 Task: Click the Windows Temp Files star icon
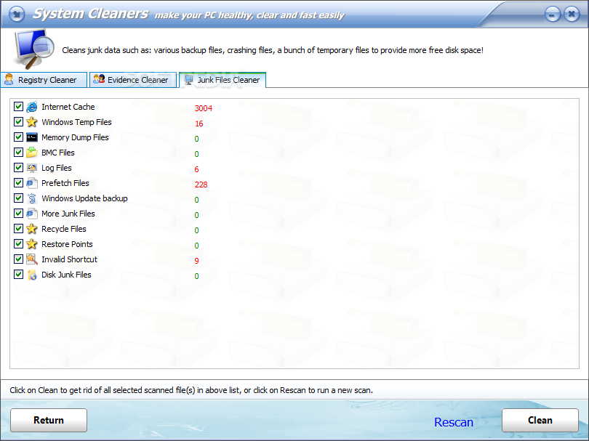(32, 122)
